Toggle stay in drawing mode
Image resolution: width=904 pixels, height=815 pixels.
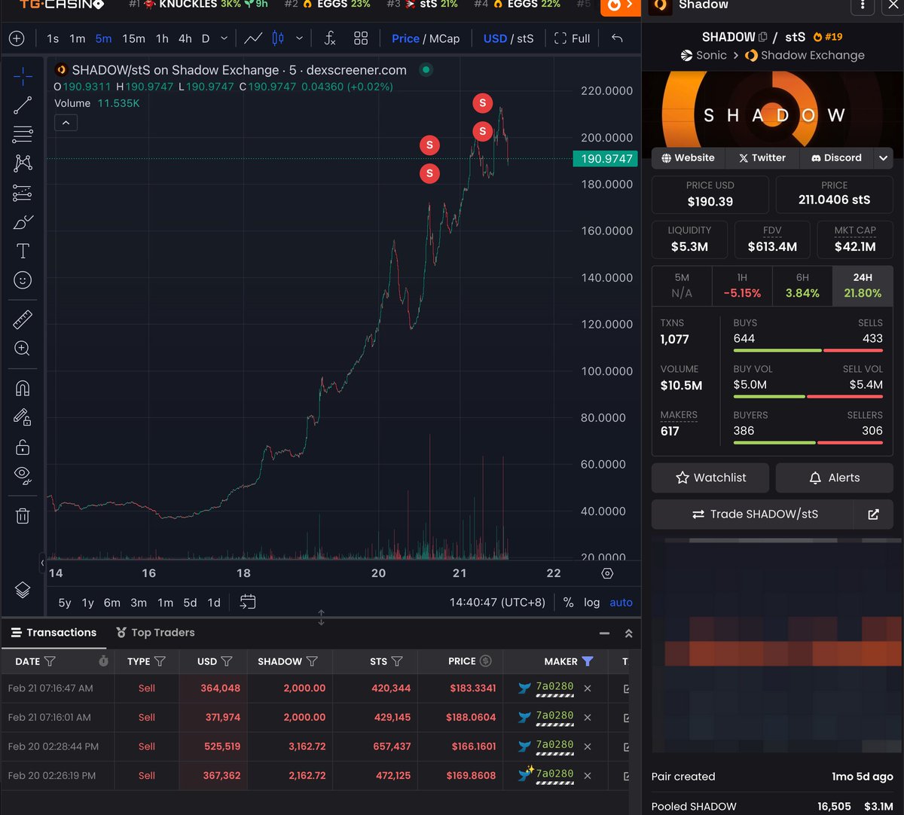[x=23, y=417]
